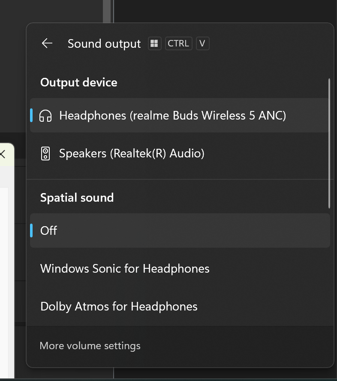
Task: Close the light window at the left edge
Action: coord(3,154)
